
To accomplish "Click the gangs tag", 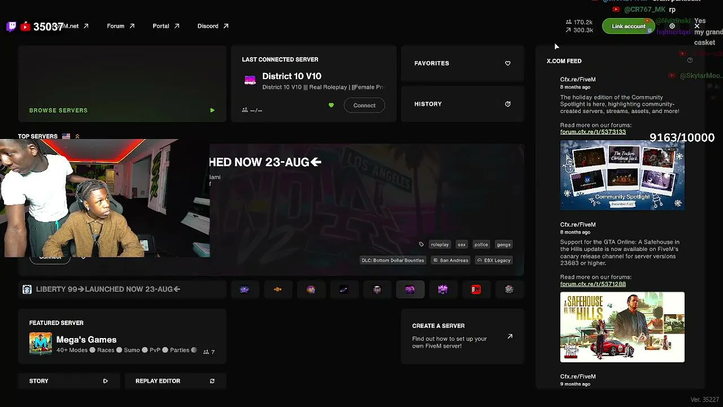I will [x=503, y=245].
